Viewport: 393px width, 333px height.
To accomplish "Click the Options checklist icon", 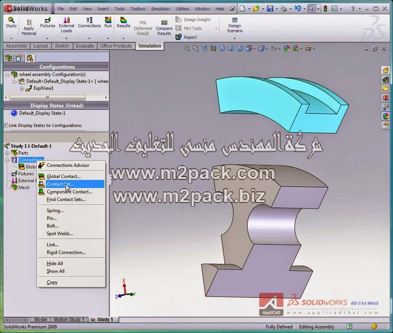I will point(334,9).
